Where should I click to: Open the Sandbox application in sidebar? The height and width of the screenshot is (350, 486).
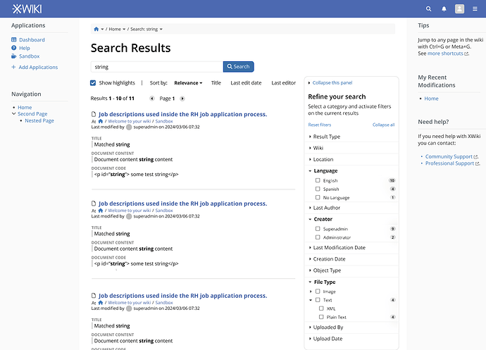[29, 56]
